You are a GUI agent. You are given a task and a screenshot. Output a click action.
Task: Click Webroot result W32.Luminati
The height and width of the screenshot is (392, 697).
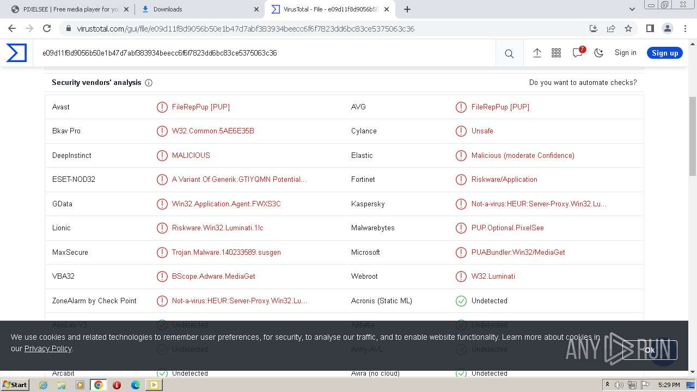(x=493, y=277)
